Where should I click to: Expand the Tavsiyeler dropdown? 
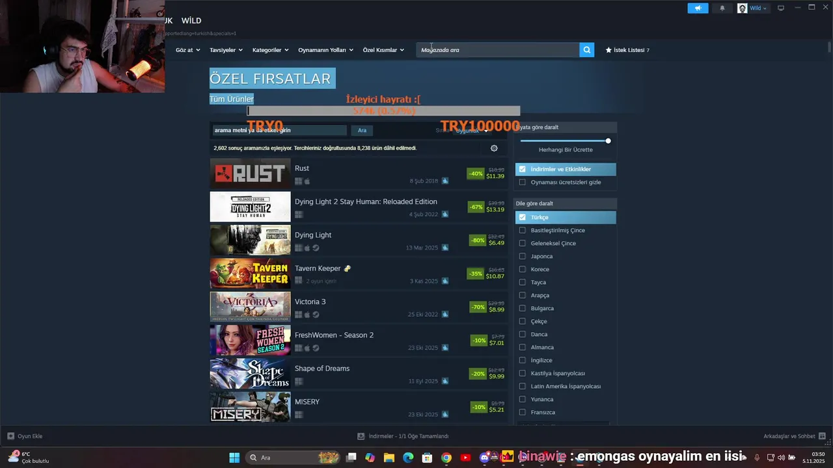[226, 50]
